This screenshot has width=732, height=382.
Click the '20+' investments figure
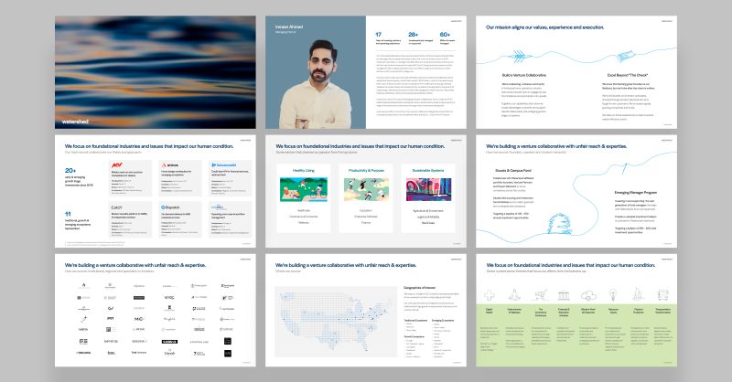[x=70, y=170]
